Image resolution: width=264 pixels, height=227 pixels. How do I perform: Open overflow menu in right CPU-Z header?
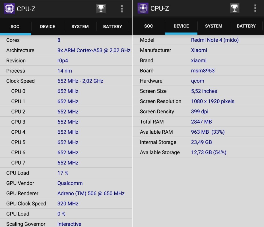[255, 8]
